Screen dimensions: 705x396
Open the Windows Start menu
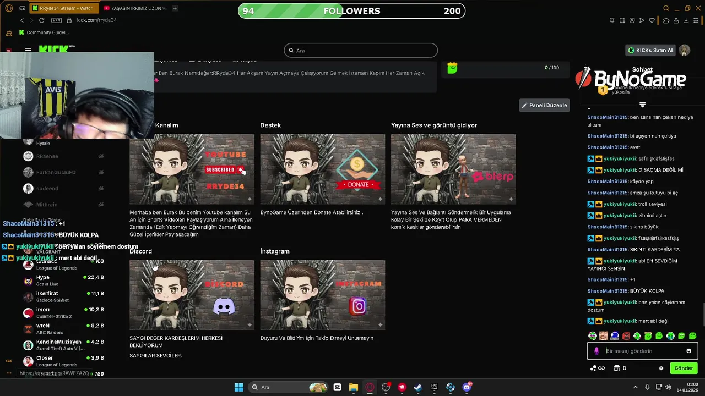pos(238,387)
